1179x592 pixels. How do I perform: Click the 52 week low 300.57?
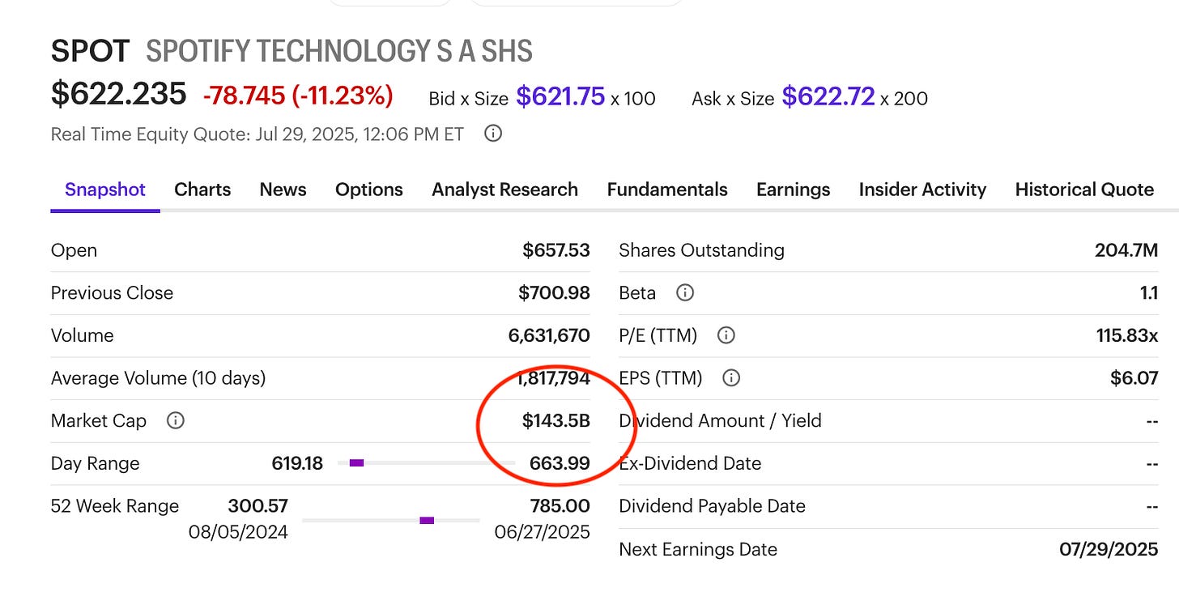pos(258,506)
